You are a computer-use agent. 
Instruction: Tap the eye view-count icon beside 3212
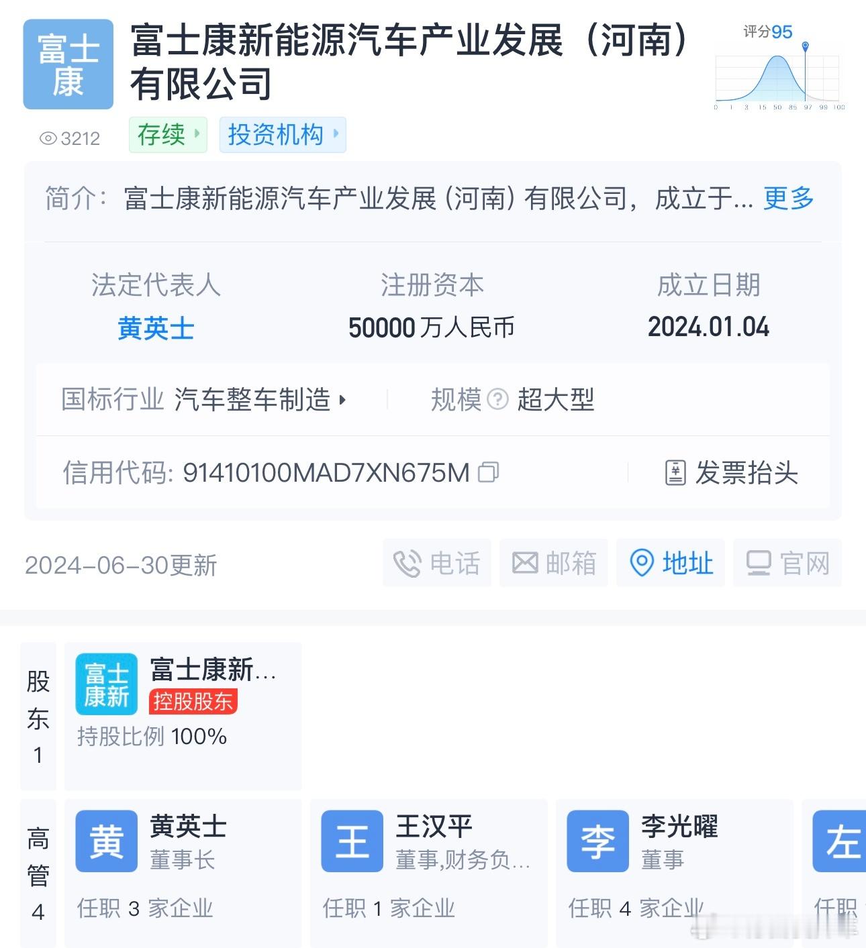pyautogui.click(x=48, y=138)
